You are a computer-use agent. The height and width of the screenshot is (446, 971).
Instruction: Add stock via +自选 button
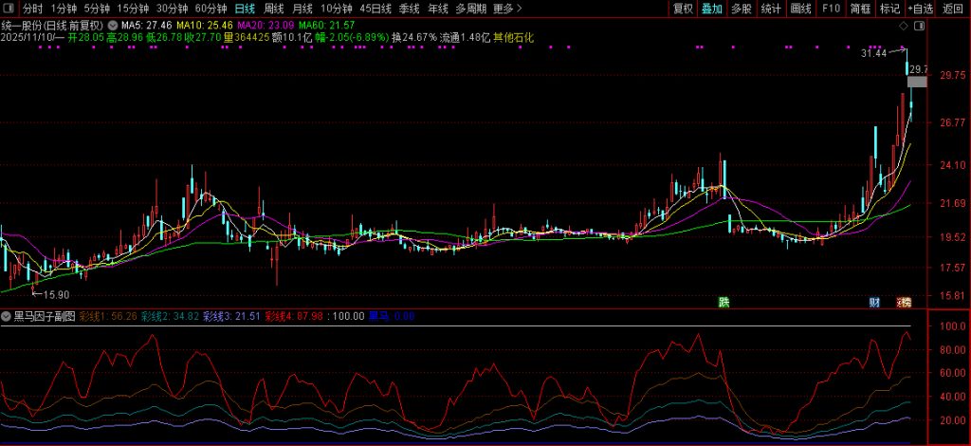(921, 9)
